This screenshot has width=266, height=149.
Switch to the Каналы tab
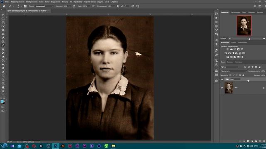point(230,62)
